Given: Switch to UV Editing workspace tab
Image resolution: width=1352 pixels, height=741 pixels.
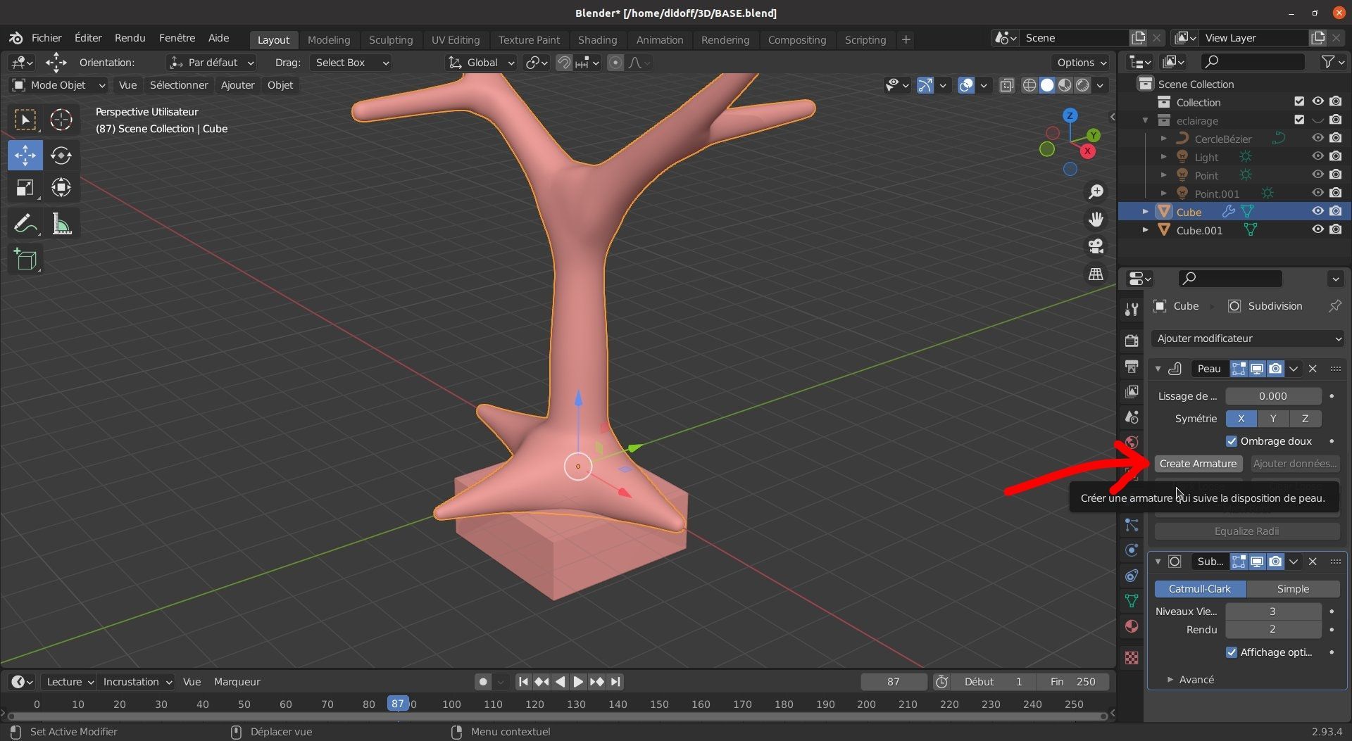Looking at the screenshot, I should click(x=456, y=40).
